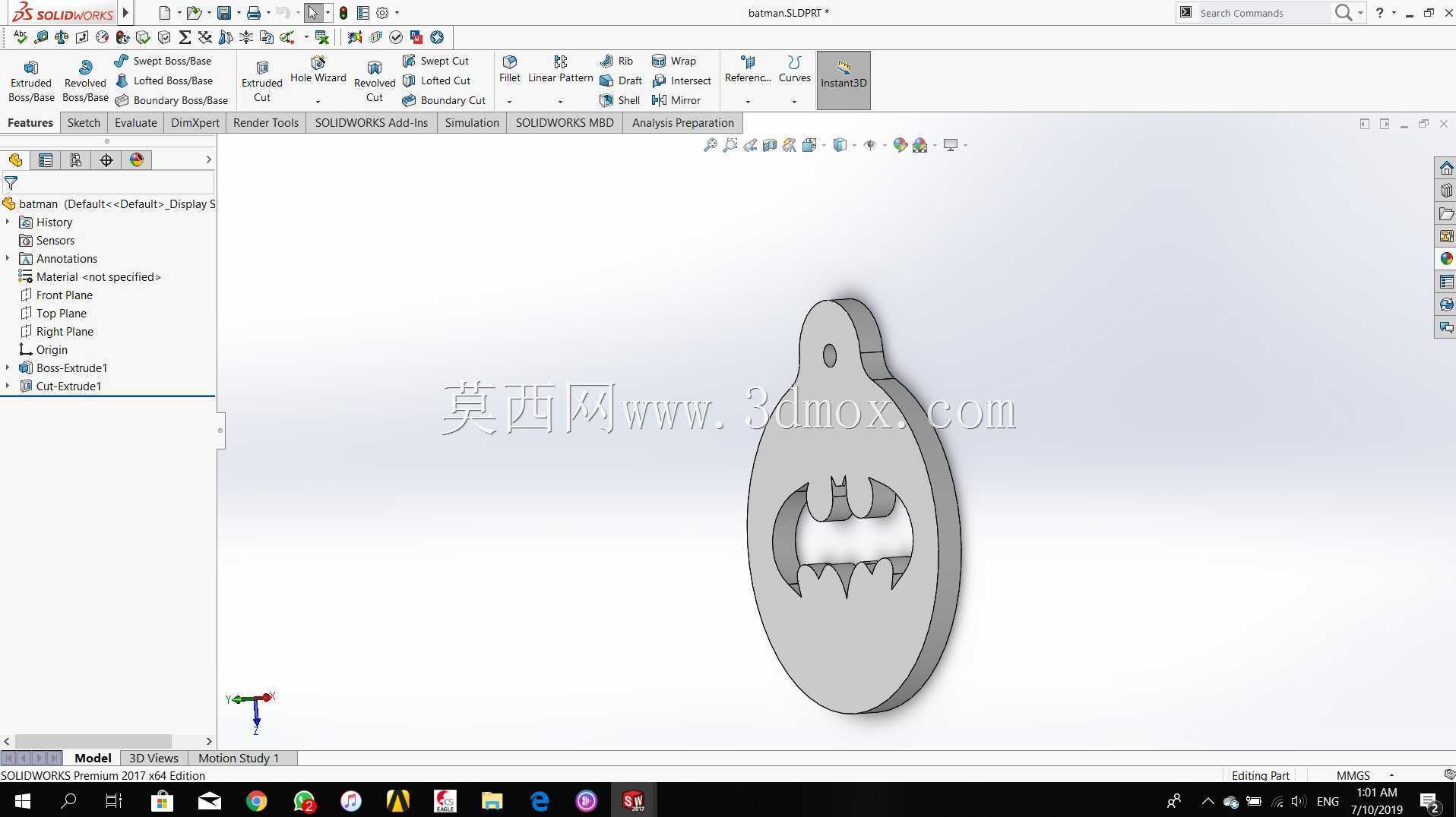The width and height of the screenshot is (1456, 817).
Task: Select the Swept Cut tool
Action: (436, 61)
